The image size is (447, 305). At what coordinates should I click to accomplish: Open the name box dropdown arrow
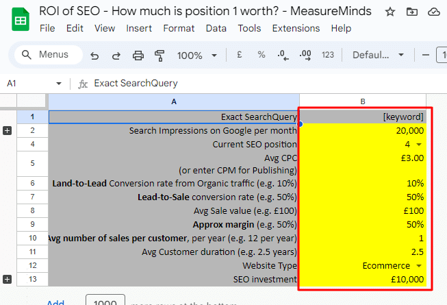[x=59, y=84]
